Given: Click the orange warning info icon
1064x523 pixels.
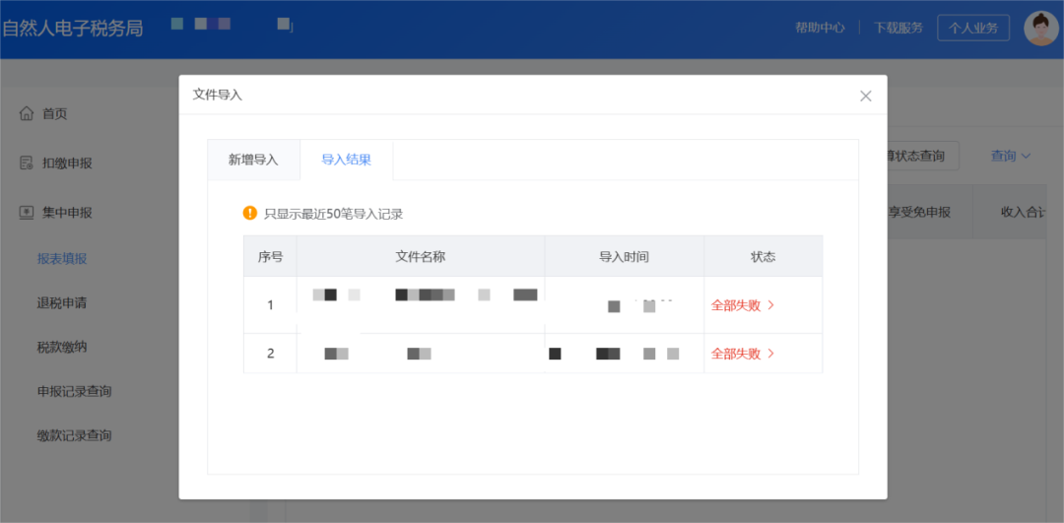Looking at the screenshot, I should (x=250, y=213).
